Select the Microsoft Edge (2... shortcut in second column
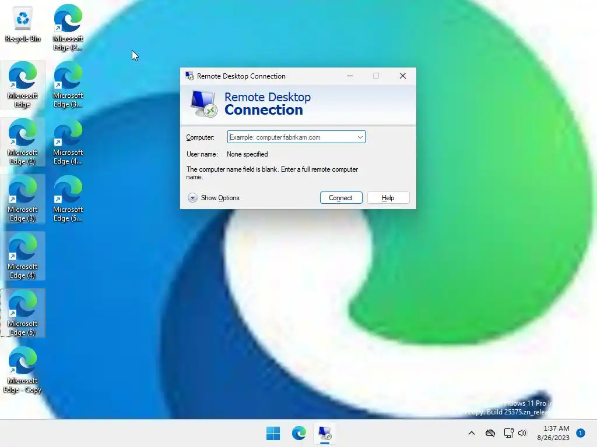Image resolution: width=597 pixels, height=447 pixels. (68, 27)
